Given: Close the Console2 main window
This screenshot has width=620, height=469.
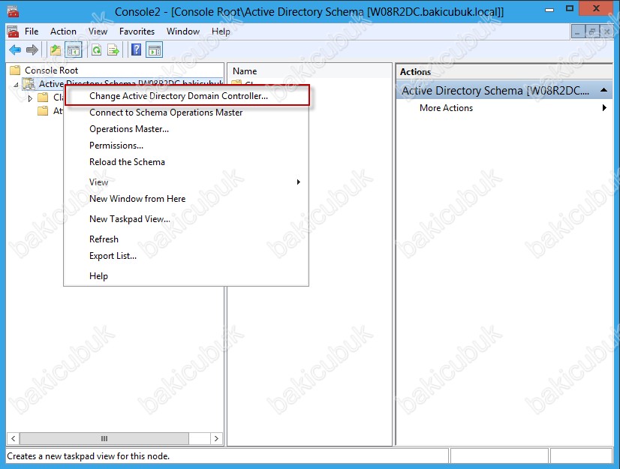Looking at the screenshot, I should point(596,8).
